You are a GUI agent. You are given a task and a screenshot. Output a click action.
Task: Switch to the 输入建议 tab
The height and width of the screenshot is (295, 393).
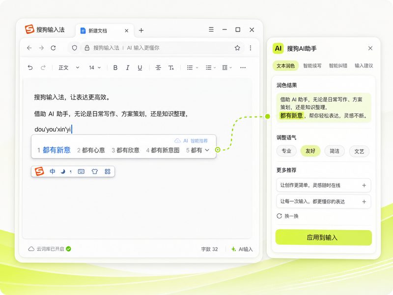(x=364, y=66)
